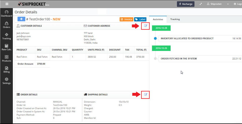Click the '# TestOrder100 - NEW' order title

click(x=43, y=19)
